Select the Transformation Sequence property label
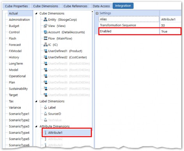Screen dimensions: 184x151 click(118, 25)
